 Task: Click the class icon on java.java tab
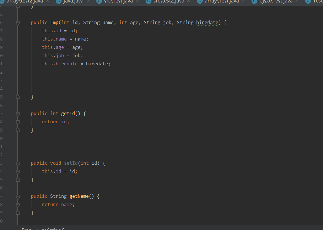pos(59,1)
